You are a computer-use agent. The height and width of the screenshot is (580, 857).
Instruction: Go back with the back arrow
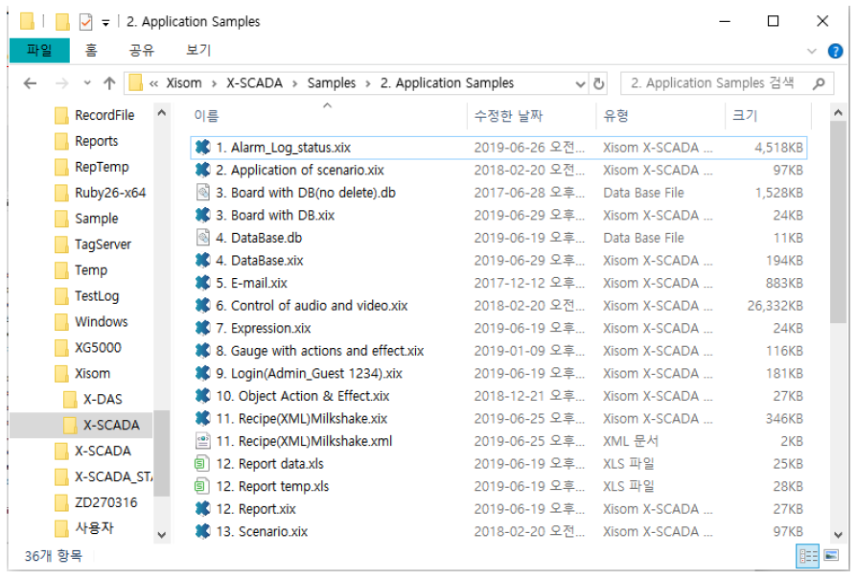click(30, 83)
